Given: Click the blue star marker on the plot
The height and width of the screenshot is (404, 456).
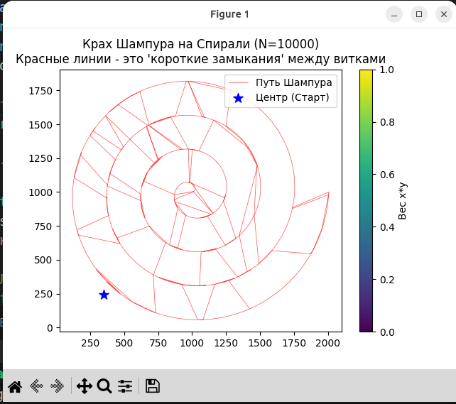Looking at the screenshot, I should tap(104, 295).
